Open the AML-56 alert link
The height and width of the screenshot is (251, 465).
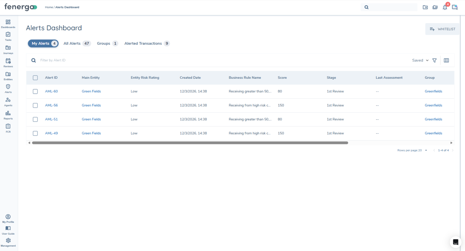(x=51, y=106)
